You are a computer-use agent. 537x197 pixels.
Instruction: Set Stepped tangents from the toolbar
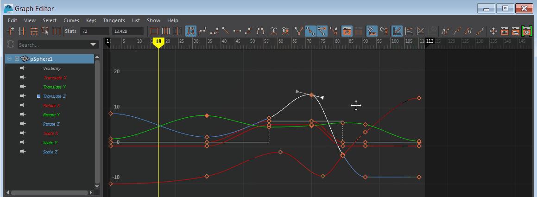click(x=249, y=32)
